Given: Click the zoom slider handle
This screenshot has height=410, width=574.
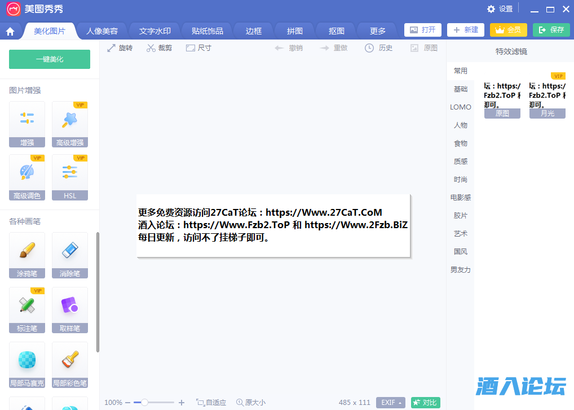Looking at the screenshot, I should click(x=144, y=403).
